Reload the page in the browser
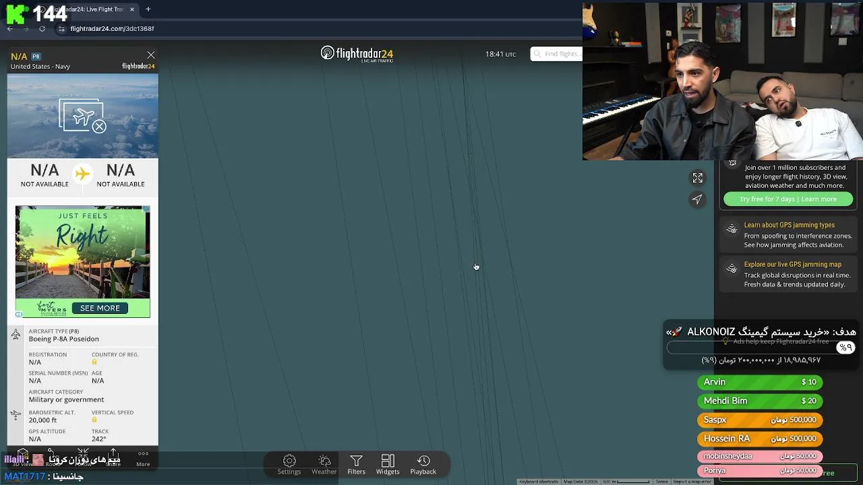The width and height of the screenshot is (863, 485). [42, 29]
